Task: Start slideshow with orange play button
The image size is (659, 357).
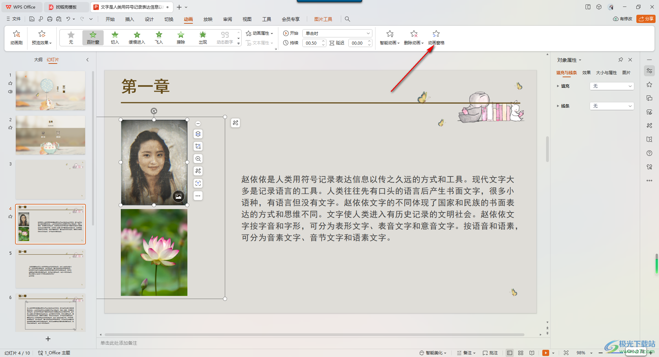Action: pos(546,353)
